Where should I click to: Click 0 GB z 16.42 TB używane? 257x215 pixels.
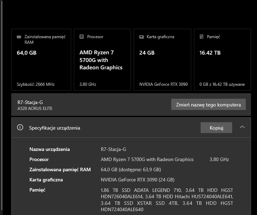[222, 84]
